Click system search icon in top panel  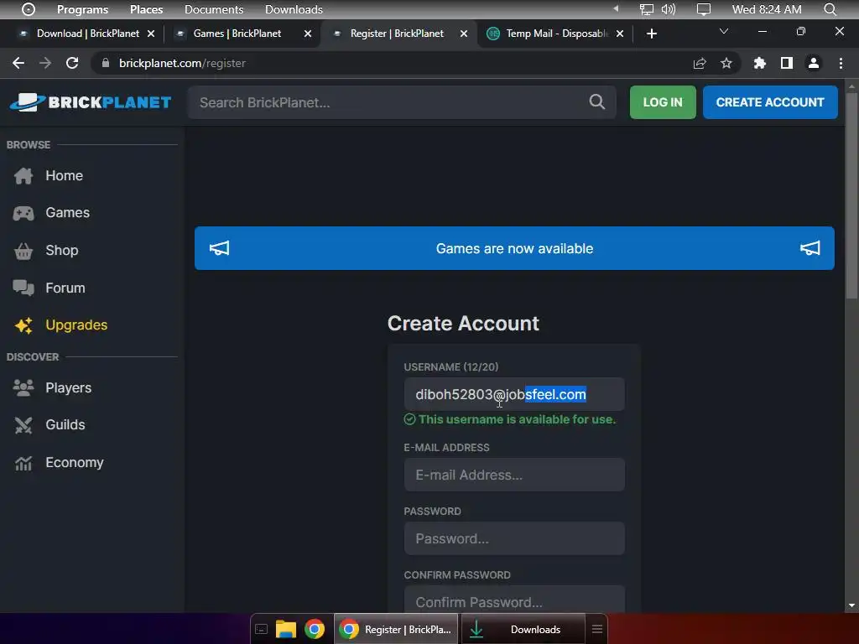click(x=830, y=9)
